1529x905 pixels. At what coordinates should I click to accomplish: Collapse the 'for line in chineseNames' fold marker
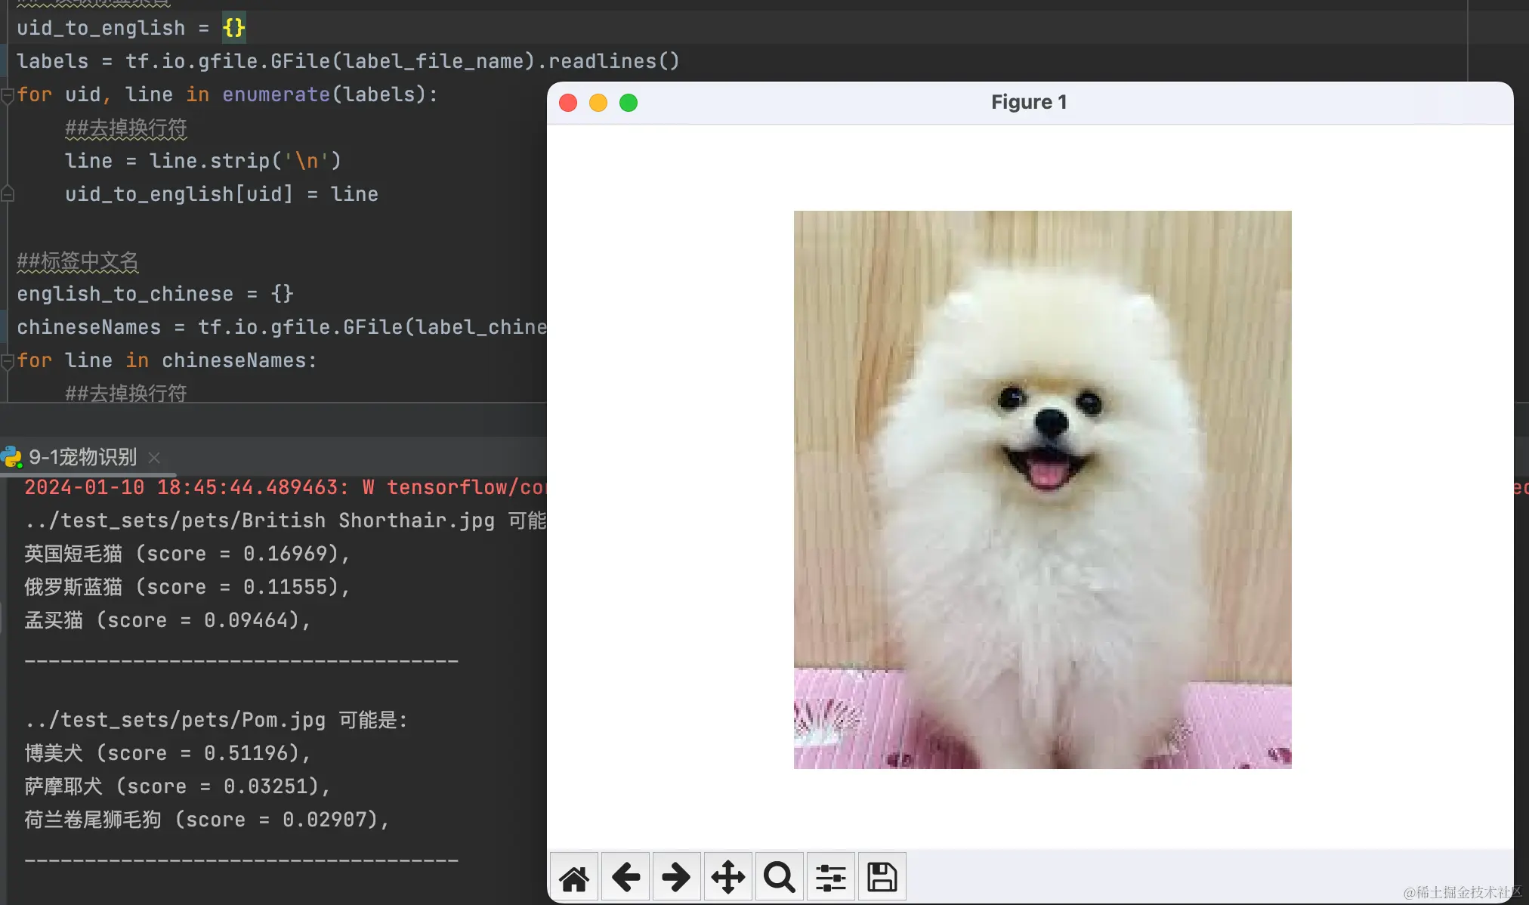8,361
